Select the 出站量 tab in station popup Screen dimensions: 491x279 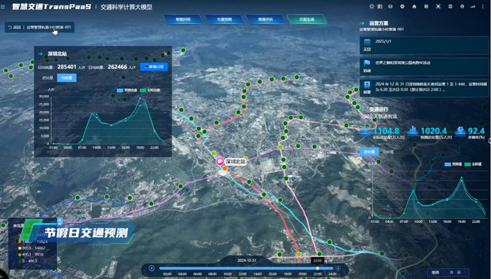[x=66, y=78]
